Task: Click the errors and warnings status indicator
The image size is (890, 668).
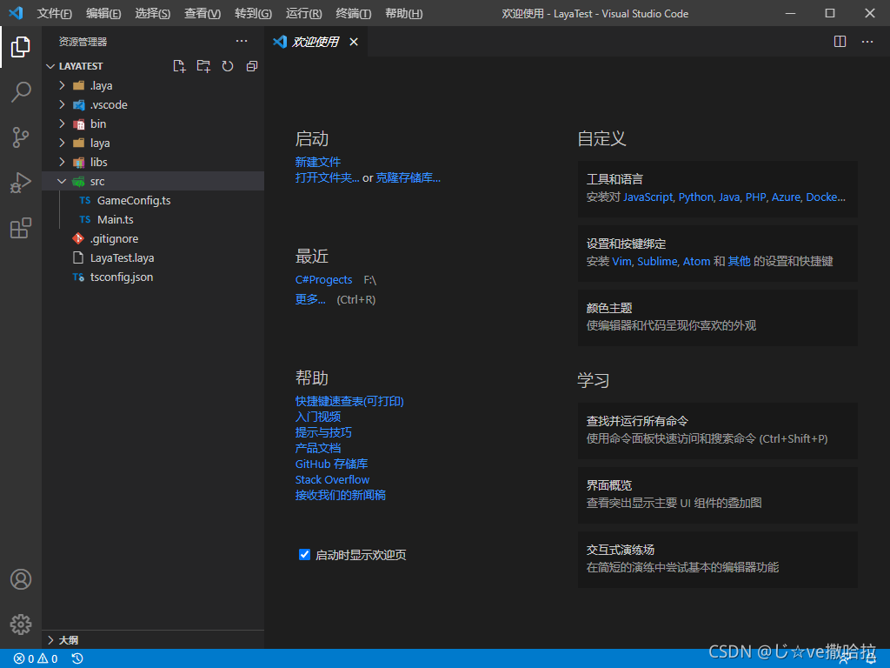Action: pyautogui.click(x=36, y=658)
